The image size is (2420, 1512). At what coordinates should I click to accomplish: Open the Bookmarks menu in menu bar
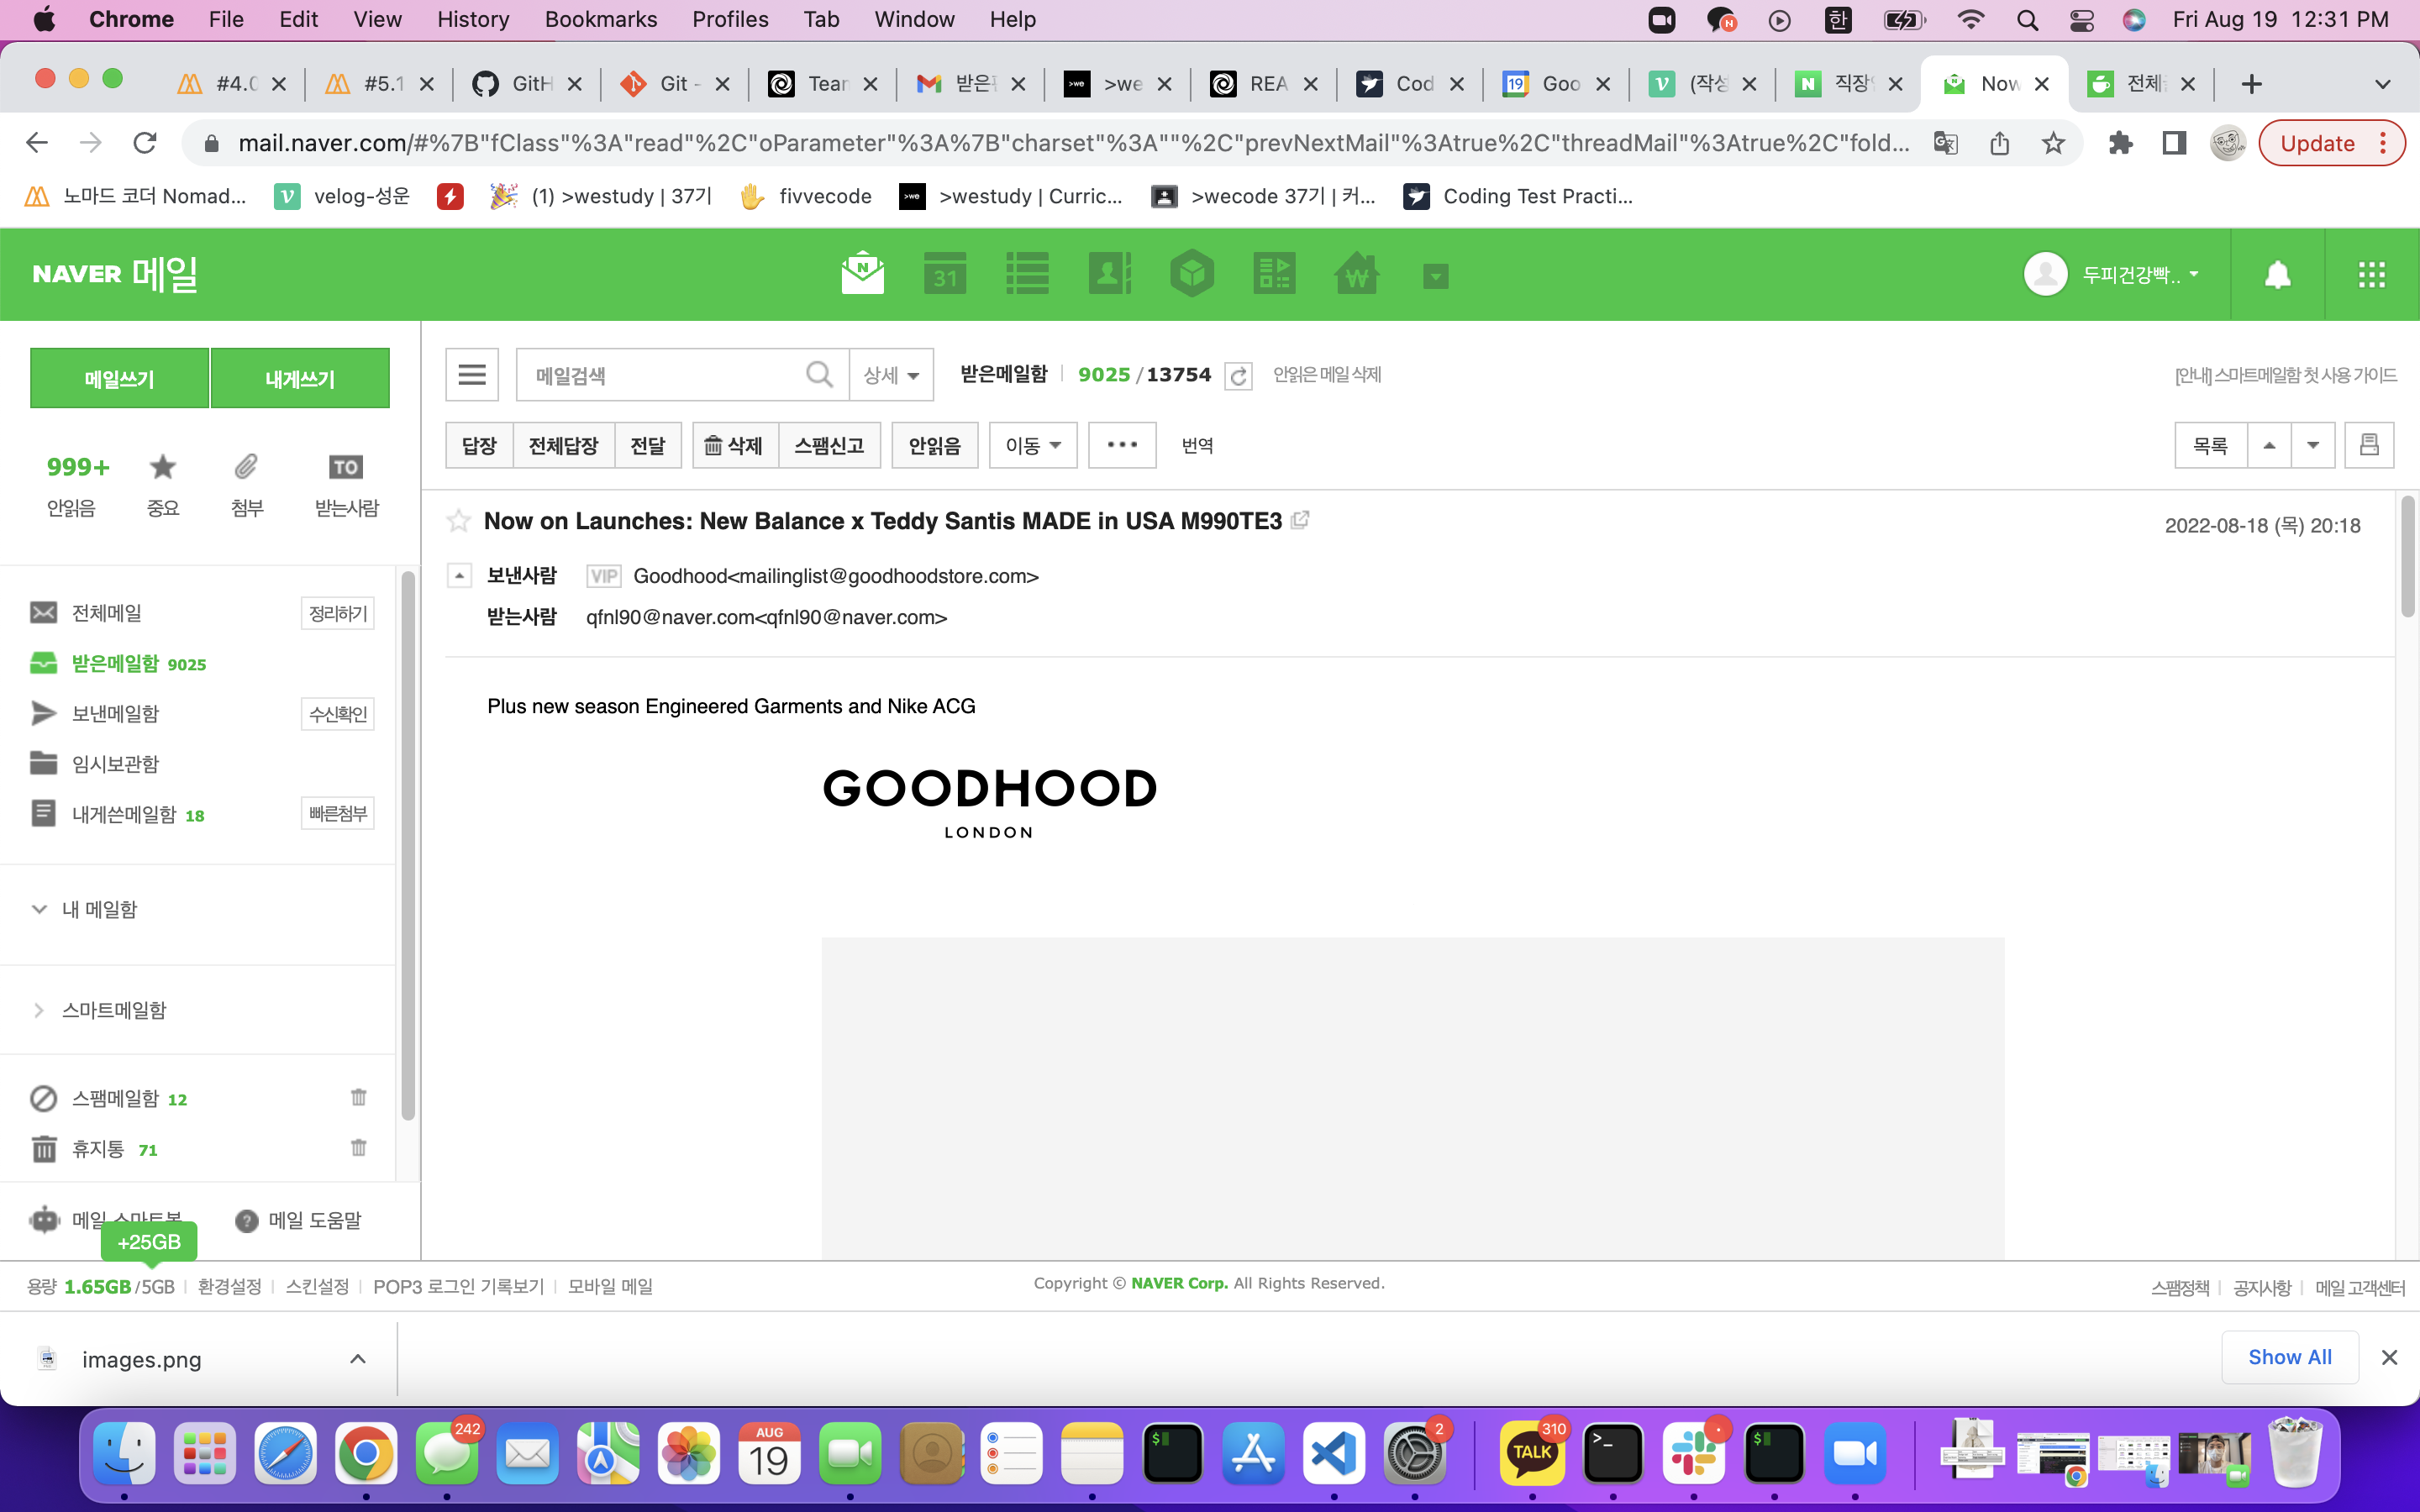click(600, 19)
